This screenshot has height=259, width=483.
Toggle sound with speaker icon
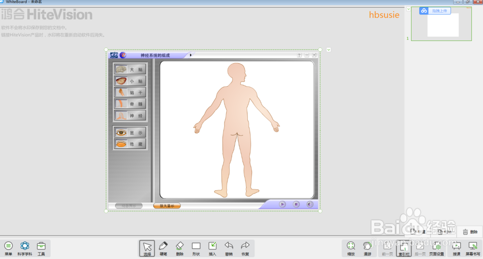310,204
